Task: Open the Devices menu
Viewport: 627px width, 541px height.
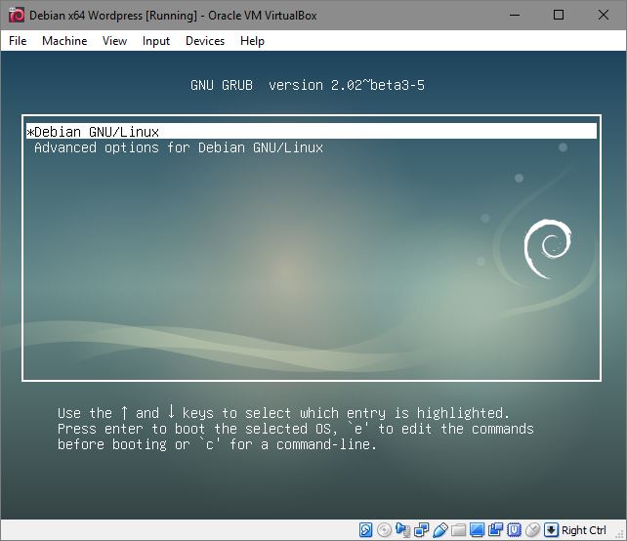Action: (x=205, y=41)
